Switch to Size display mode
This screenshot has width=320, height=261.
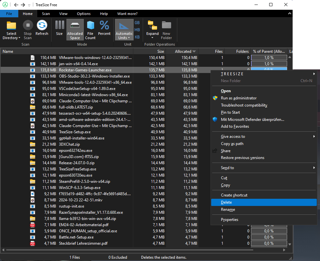pos(59,26)
